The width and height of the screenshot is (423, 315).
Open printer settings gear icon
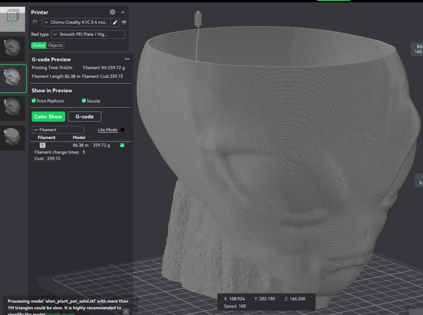tap(112, 12)
